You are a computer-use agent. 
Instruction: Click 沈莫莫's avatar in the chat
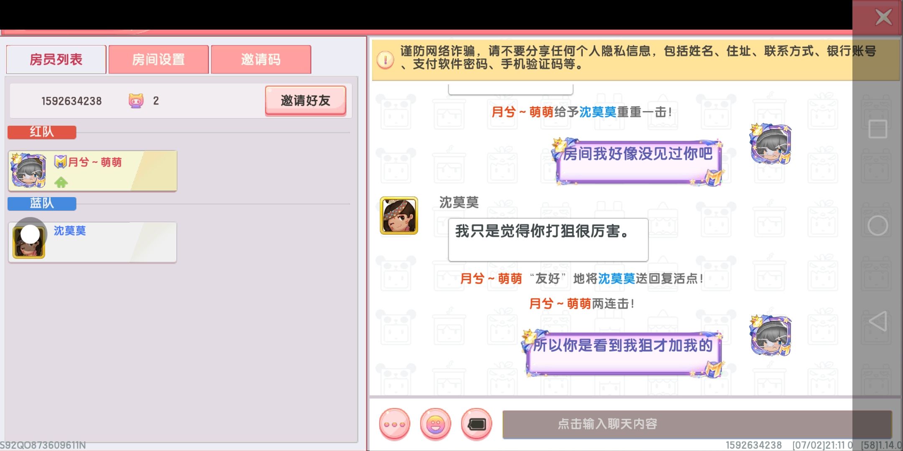point(399,215)
